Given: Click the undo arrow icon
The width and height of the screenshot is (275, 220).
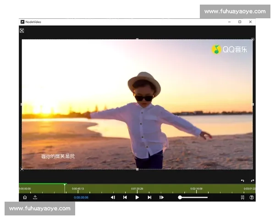Looking at the screenshot, I should [x=242, y=181].
